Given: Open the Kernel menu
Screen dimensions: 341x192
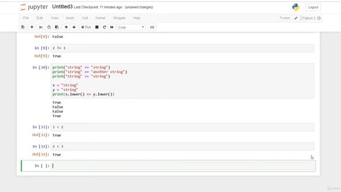Looking at the screenshot, I should [x=100, y=18].
